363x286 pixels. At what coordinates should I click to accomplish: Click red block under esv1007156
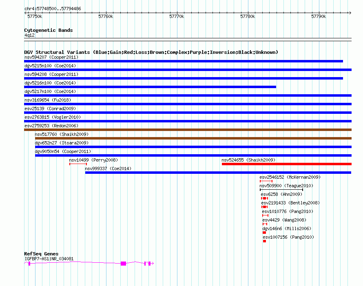coord(265,241)
